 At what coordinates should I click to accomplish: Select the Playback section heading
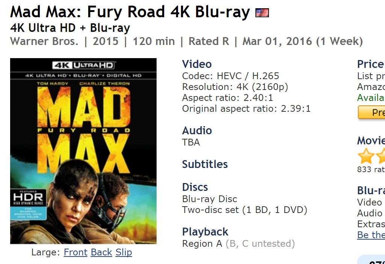tap(205, 232)
